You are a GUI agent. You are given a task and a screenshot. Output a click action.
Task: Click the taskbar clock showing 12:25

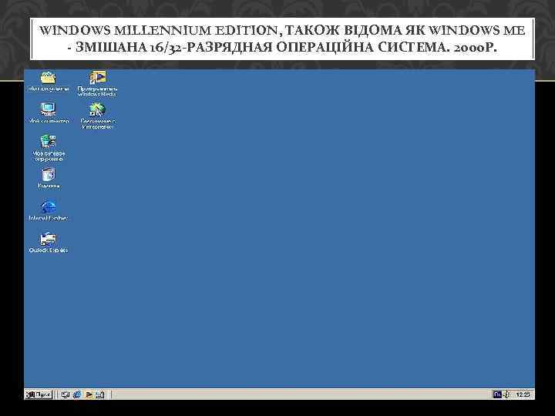pos(523,394)
